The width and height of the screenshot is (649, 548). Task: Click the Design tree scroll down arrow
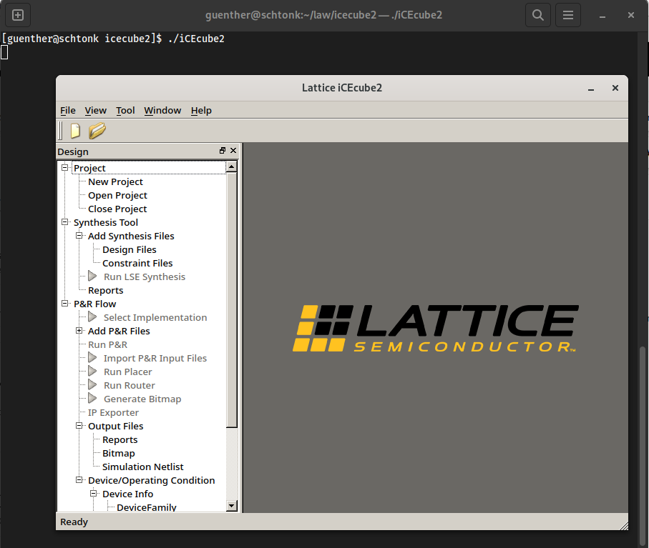point(232,505)
